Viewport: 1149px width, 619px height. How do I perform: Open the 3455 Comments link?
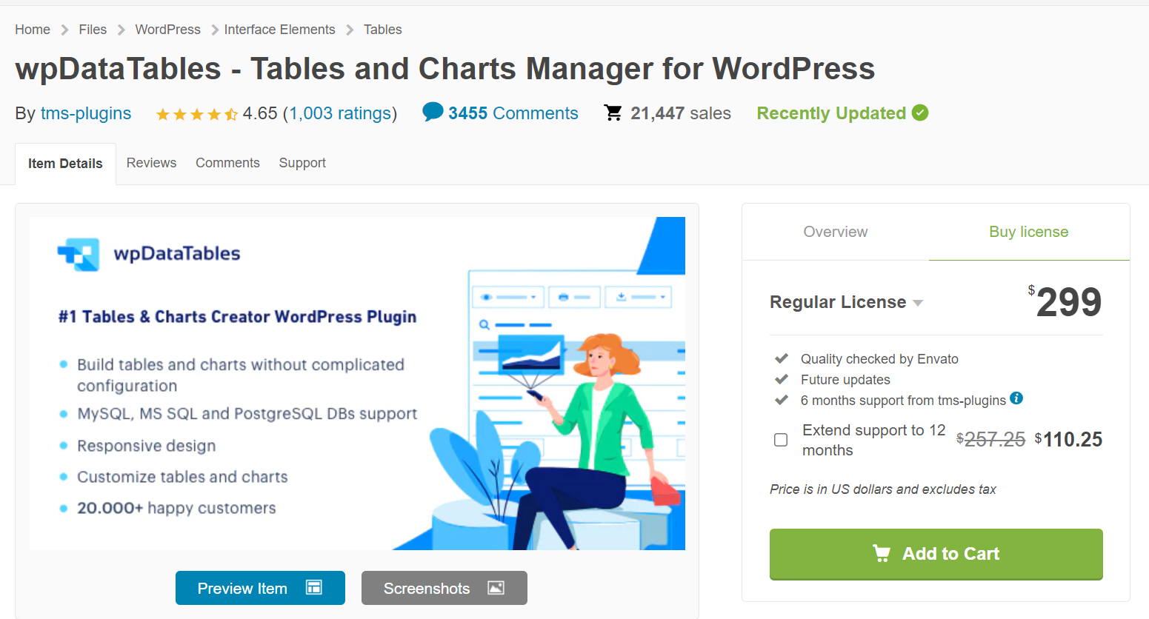tap(513, 113)
